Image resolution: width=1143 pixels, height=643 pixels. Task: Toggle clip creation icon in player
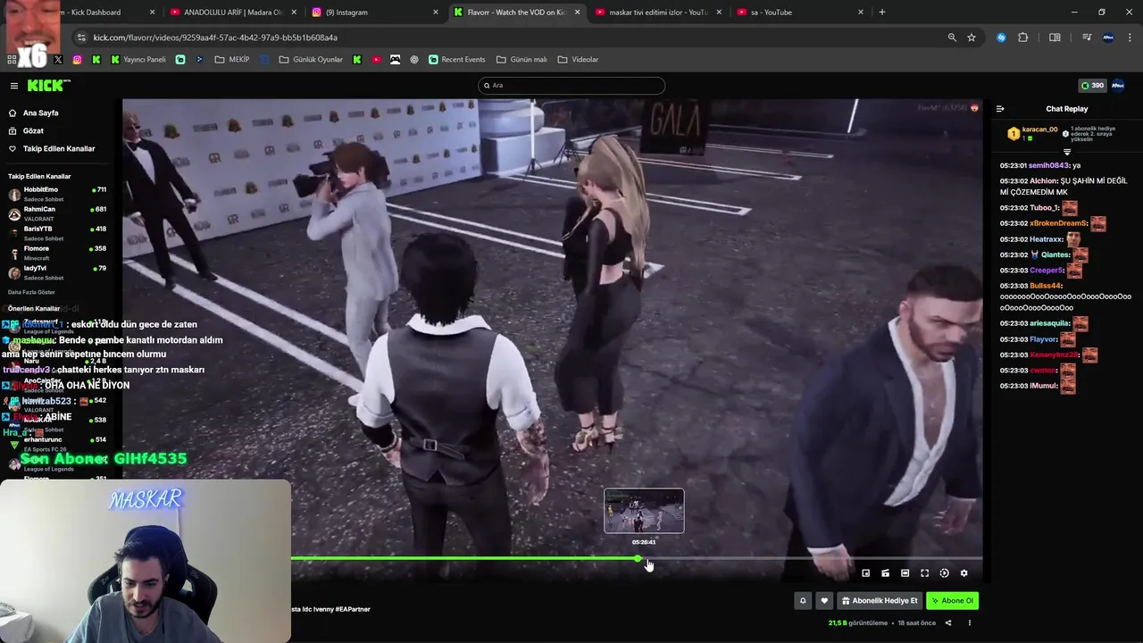885,573
